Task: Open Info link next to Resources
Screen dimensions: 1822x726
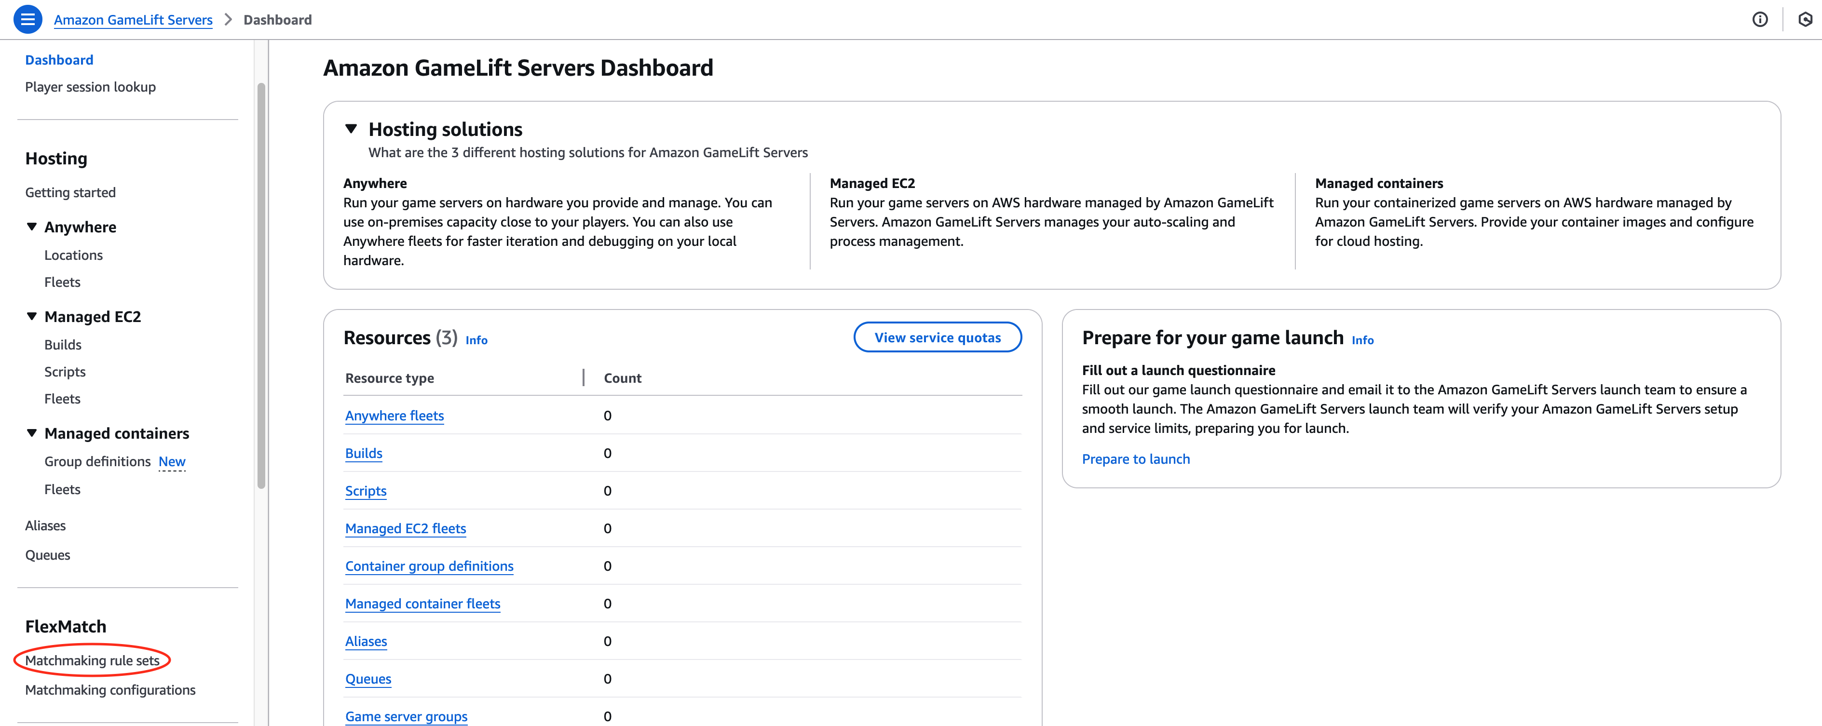Action: pyautogui.click(x=476, y=340)
